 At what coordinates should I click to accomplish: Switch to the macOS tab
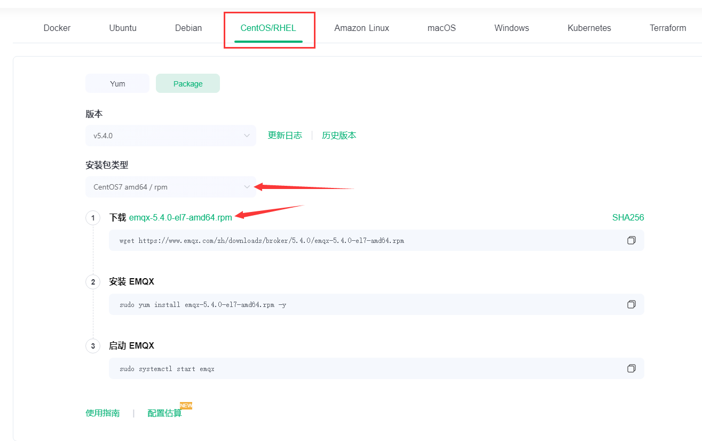click(x=441, y=28)
